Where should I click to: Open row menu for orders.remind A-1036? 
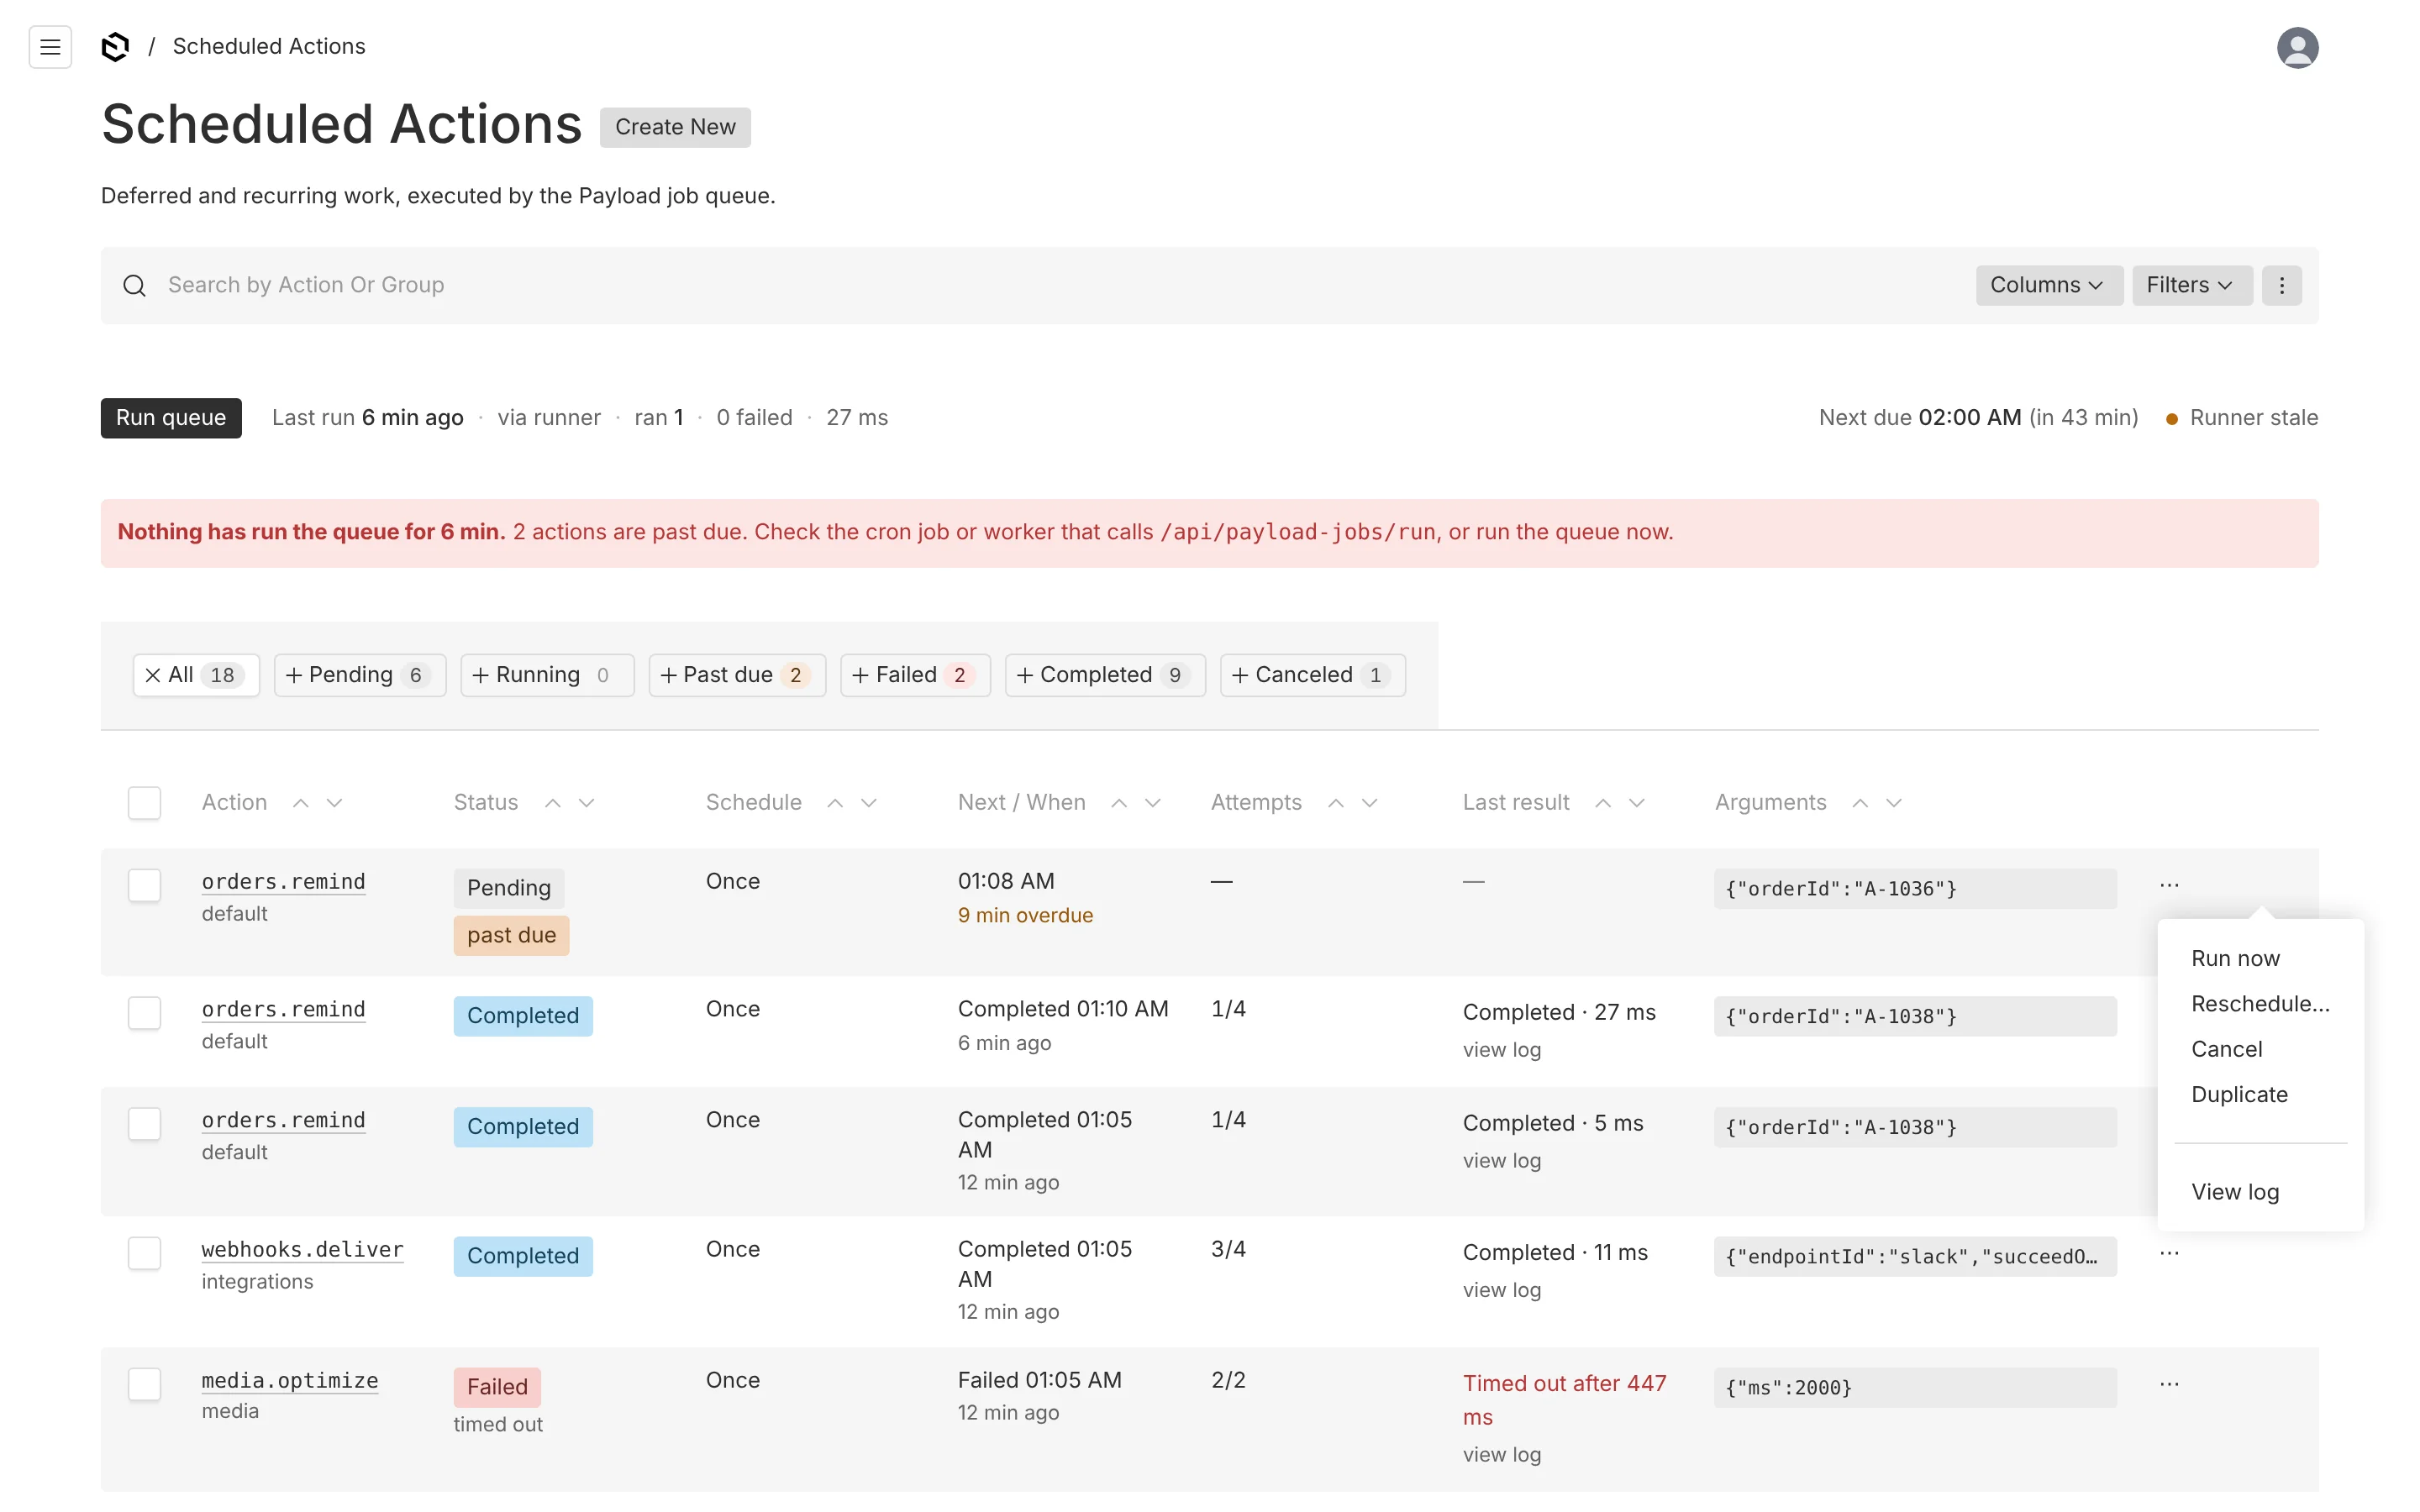[x=2168, y=885]
